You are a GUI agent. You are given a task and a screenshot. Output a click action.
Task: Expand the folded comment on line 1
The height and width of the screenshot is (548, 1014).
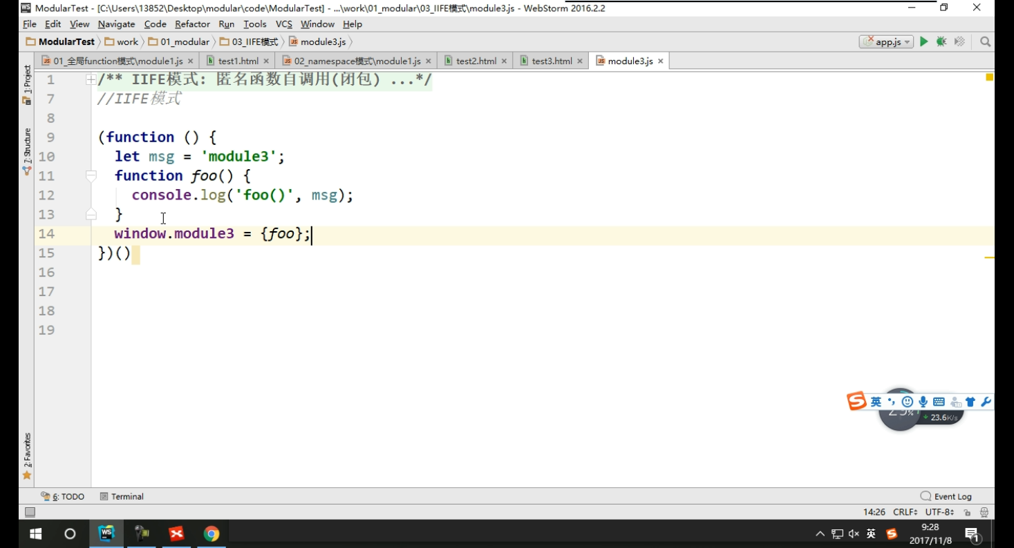pyautogui.click(x=91, y=80)
